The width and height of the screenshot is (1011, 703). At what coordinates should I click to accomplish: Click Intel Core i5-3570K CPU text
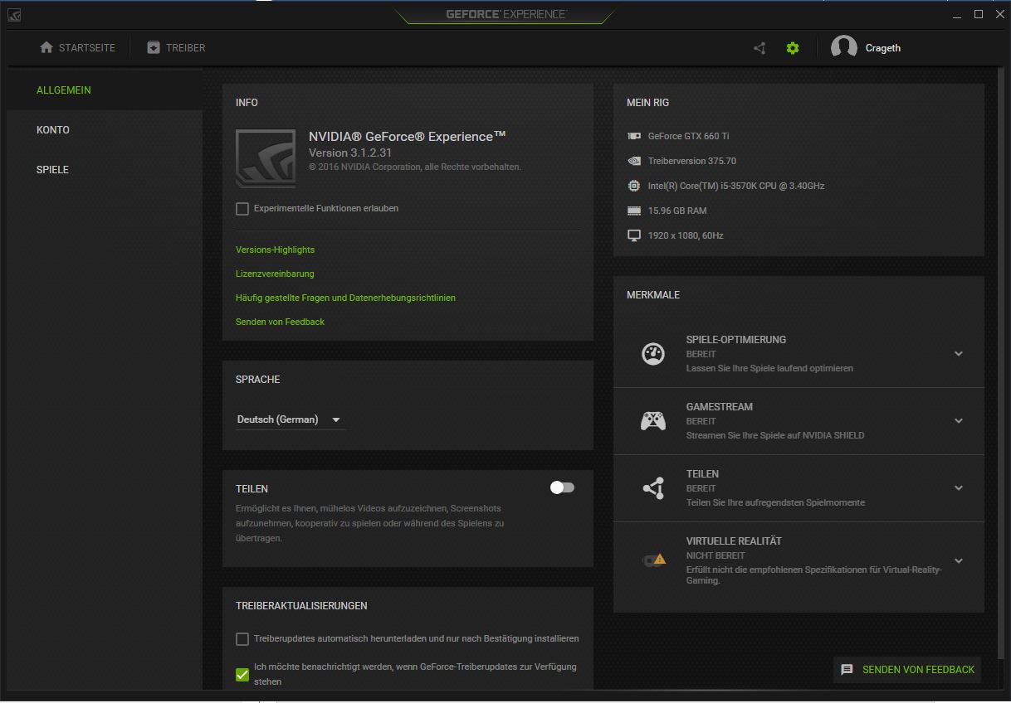[x=736, y=186]
